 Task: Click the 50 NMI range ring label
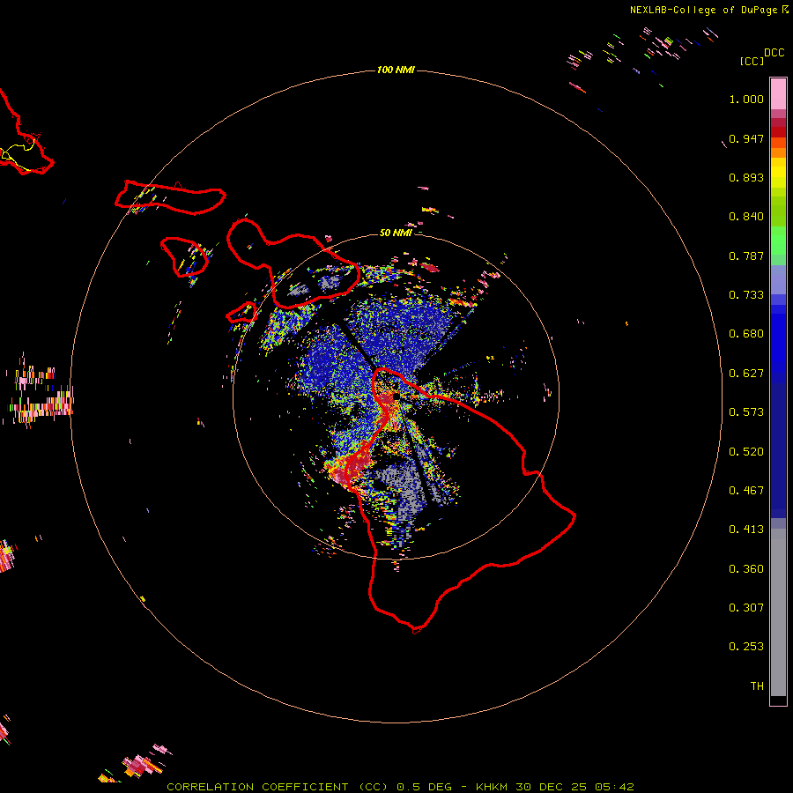(x=396, y=233)
